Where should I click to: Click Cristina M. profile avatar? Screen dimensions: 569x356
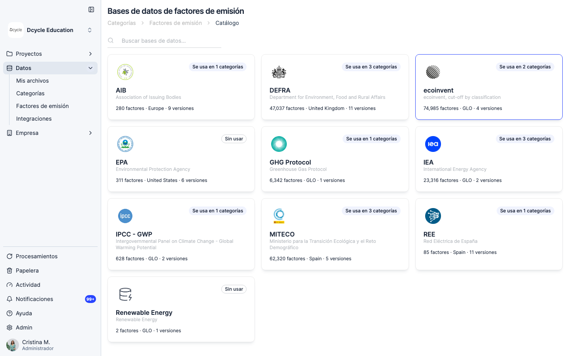(x=13, y=345)
